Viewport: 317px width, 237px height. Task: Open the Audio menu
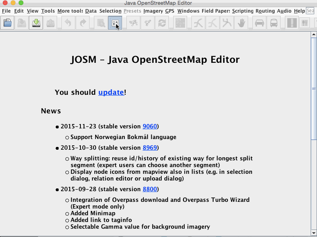tap(284, 11)
